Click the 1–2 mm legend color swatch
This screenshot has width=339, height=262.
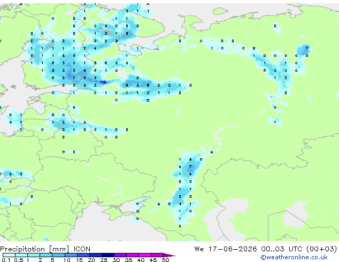tap(34, 255)
